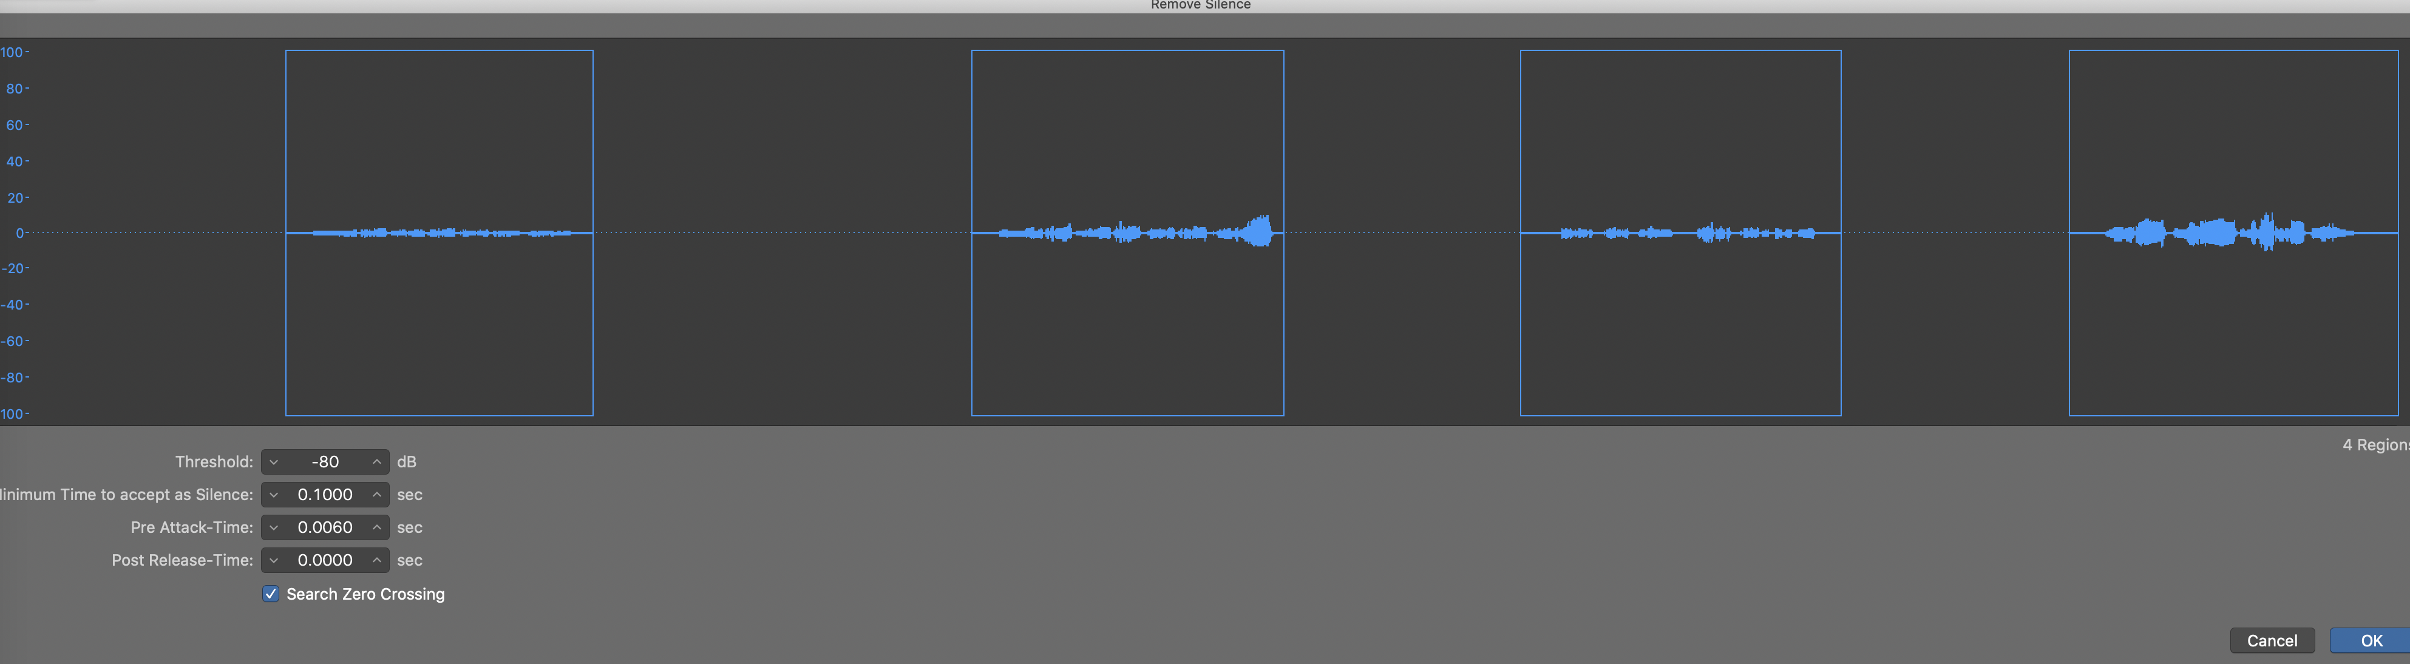Click the Search Zero Crossing label

tap(365, 594)
